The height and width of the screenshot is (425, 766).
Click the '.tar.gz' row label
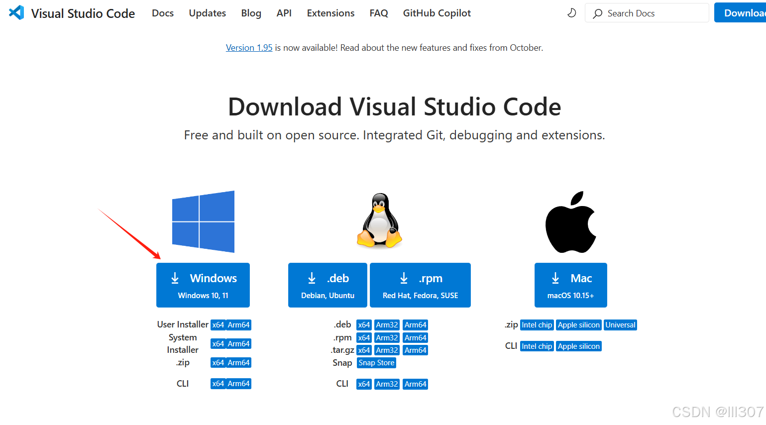coord(342,350)
